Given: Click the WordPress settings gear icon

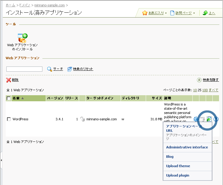Looking at the screenshot, I should [x=196, y=119].
